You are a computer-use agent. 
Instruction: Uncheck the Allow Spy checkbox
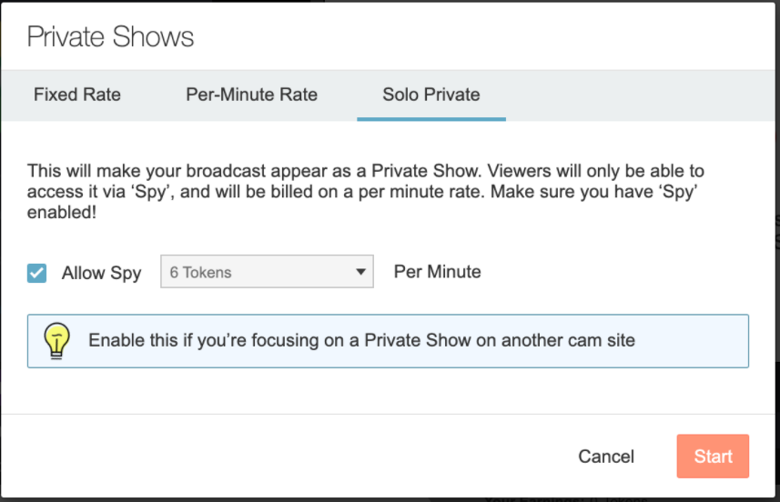tap(37, 272)
